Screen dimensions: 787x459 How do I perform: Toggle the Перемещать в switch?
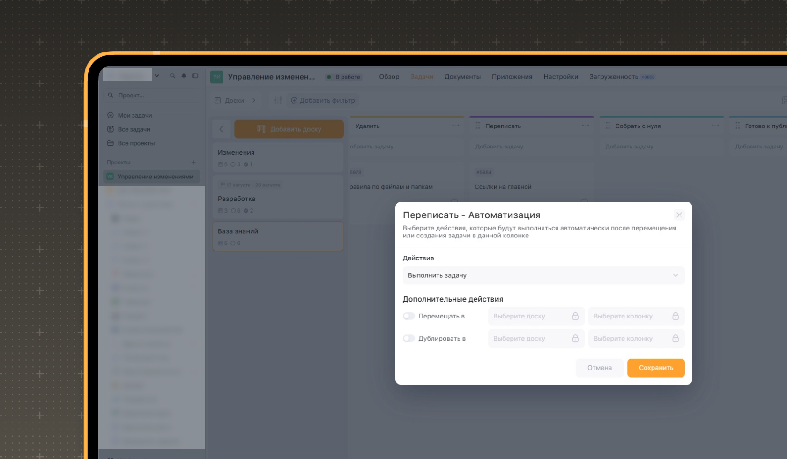[x=409, y=316]
